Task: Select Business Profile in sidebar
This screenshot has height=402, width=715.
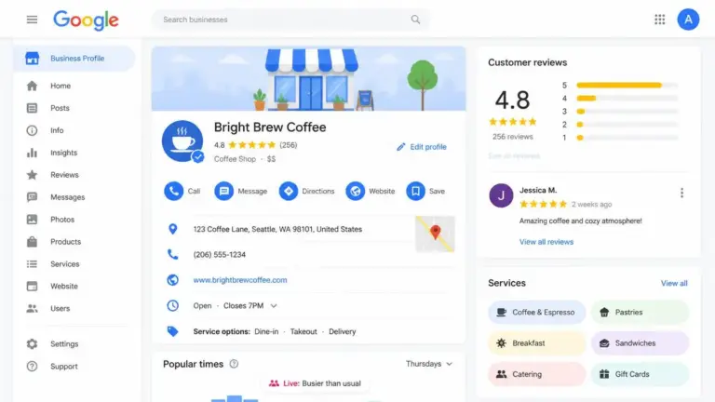Action: (x=74, y=59)
